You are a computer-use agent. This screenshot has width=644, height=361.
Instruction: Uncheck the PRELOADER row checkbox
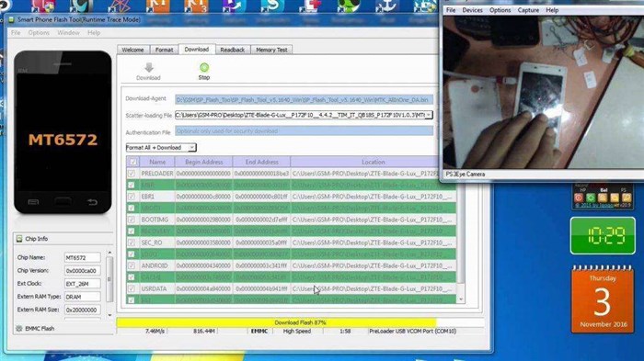(x=132, y=174)
